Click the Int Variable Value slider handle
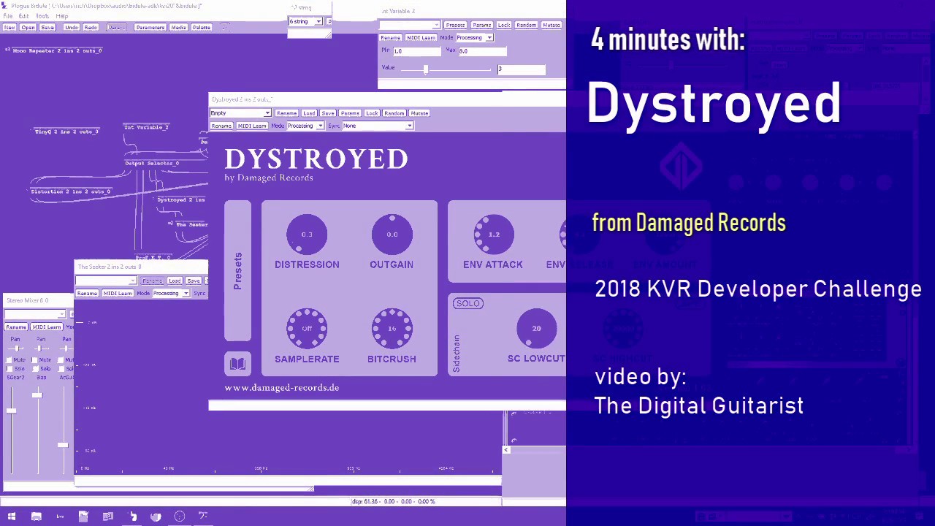This screenshot has width=935, height=526. [426, 69]
